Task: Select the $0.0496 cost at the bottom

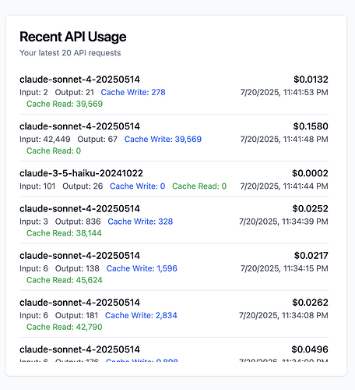Action: click(x=310, y=349)
